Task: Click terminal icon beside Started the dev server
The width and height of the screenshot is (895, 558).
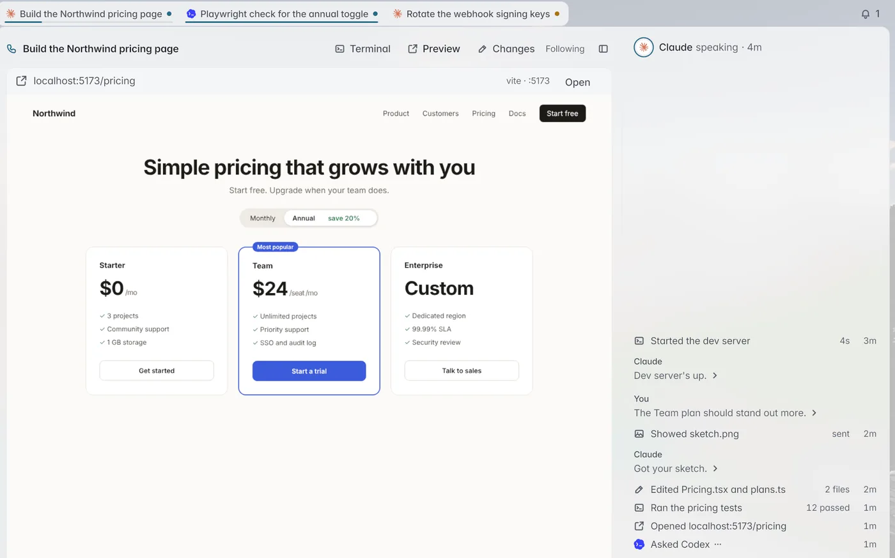Action: point(639,341)
